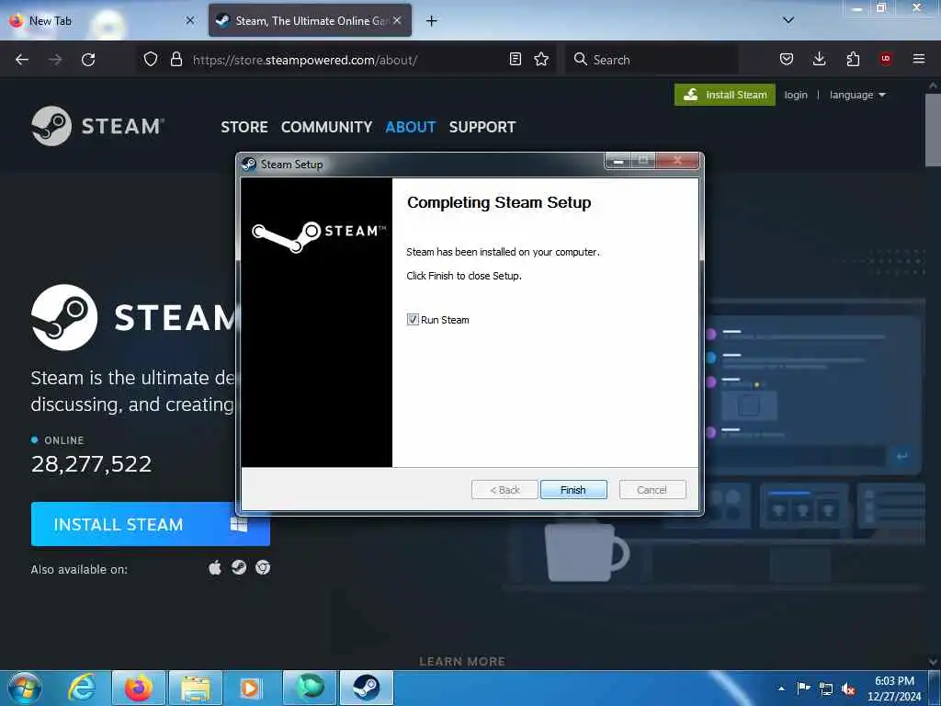Go back with browser back arrow
This screenshot has height=706, width=941.
click(x=22, y=60)
